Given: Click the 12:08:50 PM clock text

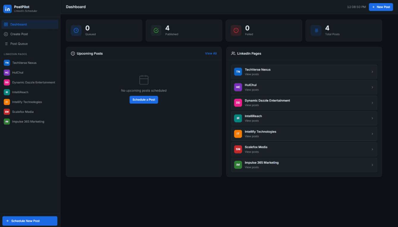Looking at the screenshot, I should (356, 7).
